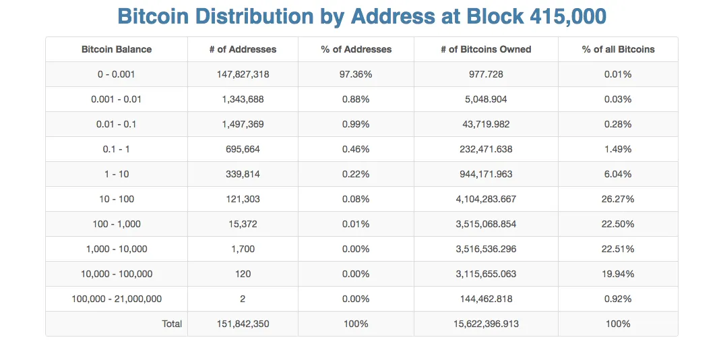This screenshot has height=346, width=721.
Task: Select the 97.36% addresses cell
Action: pyautogui.click(x=355, y=74)
